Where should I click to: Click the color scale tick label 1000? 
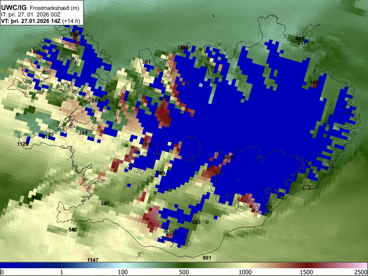pyautogui.click(x=245, y=272)
